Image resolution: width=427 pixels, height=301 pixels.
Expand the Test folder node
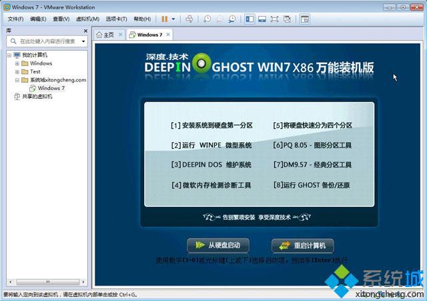pyautogui.click(x=17, y=72)
